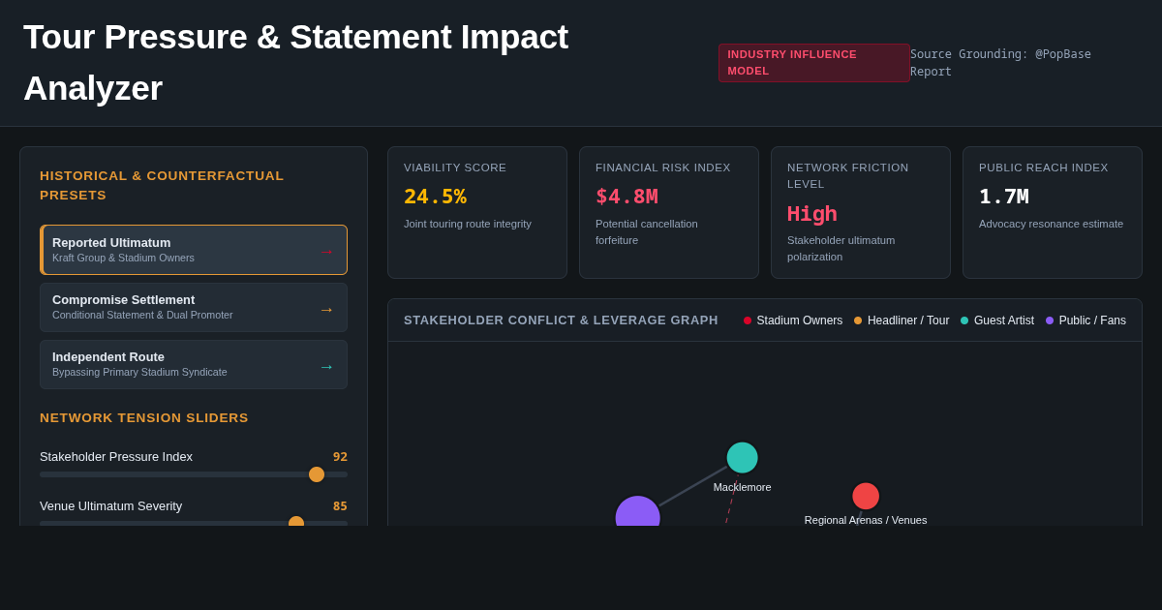
Task: Click the Macklemore node label
Action: click(743, 487)
